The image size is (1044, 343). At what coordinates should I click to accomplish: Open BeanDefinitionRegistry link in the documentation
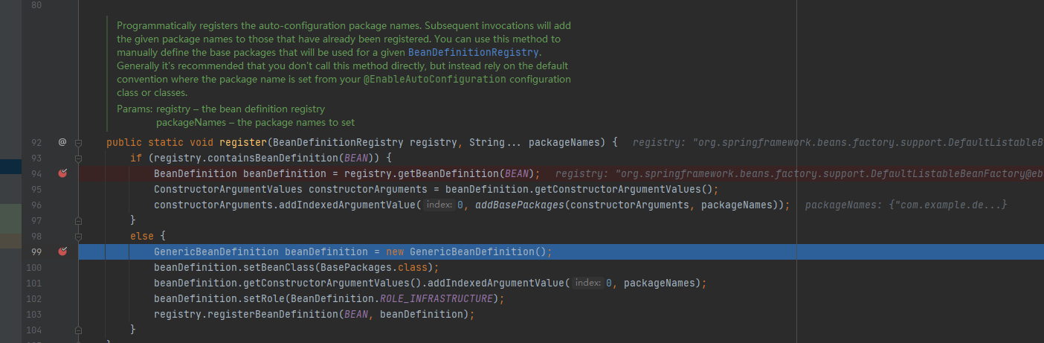(x=473, y=52)
